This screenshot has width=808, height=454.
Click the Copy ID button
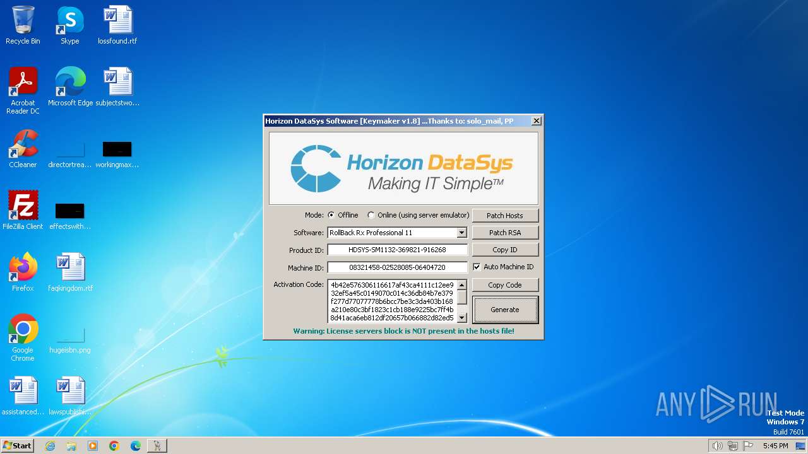click(505, 250)
